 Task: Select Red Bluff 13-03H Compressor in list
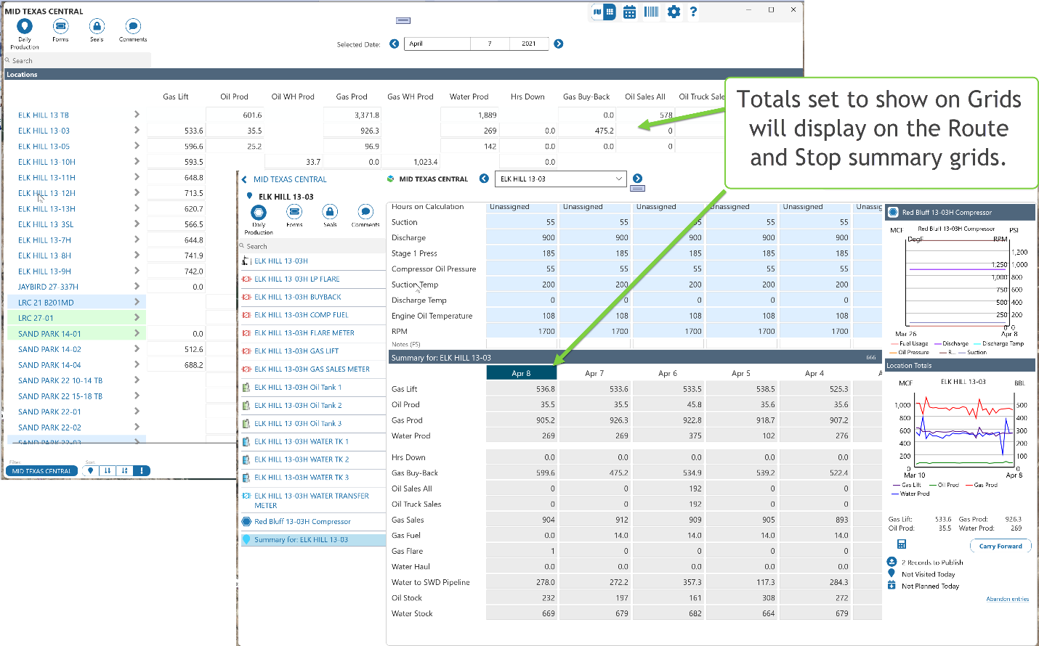(x=302, y=521)
